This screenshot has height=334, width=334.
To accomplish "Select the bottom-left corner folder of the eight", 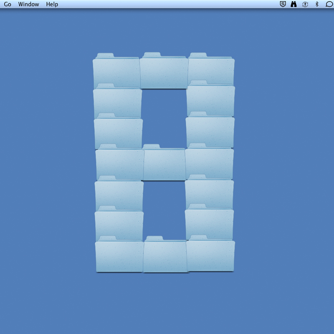I will (x=119, y=254).
